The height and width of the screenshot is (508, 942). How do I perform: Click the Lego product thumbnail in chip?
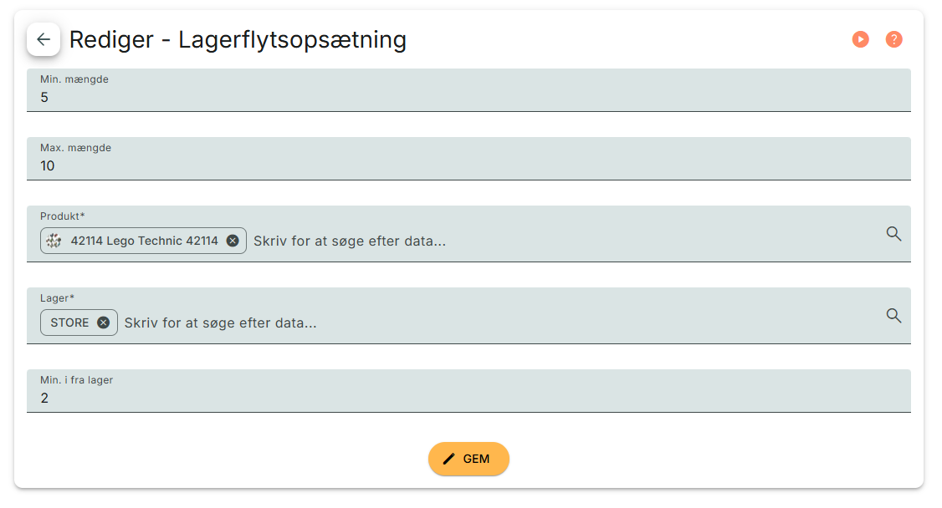[54, 241]
